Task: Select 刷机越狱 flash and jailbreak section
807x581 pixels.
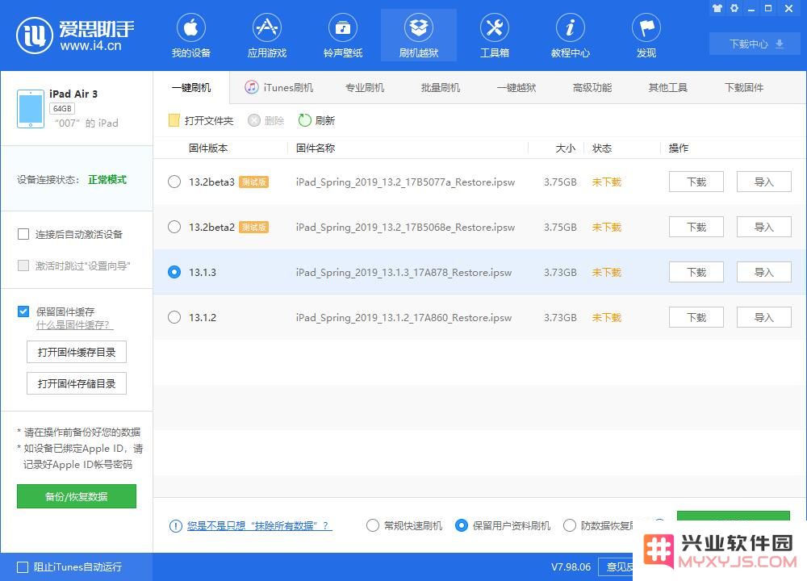Action: (x=418, y=36)
